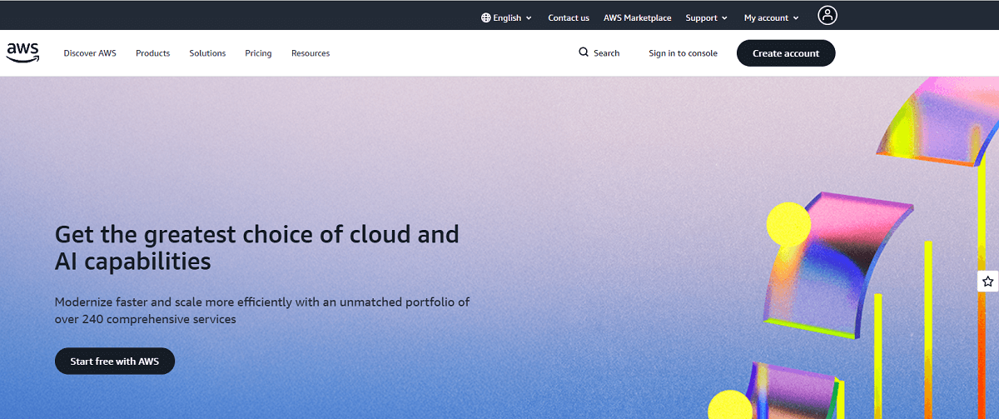Open the user profile icon
The image size is (999, 419).
[828, 15]
